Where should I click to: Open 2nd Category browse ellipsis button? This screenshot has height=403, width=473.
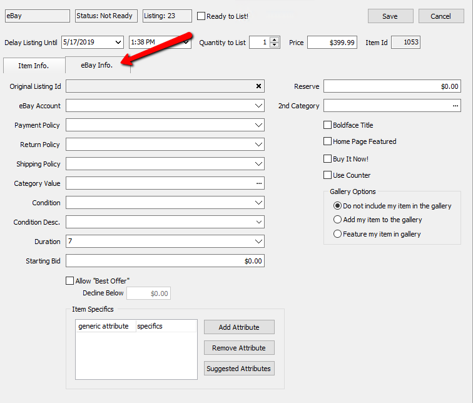(x=455, y=106)
